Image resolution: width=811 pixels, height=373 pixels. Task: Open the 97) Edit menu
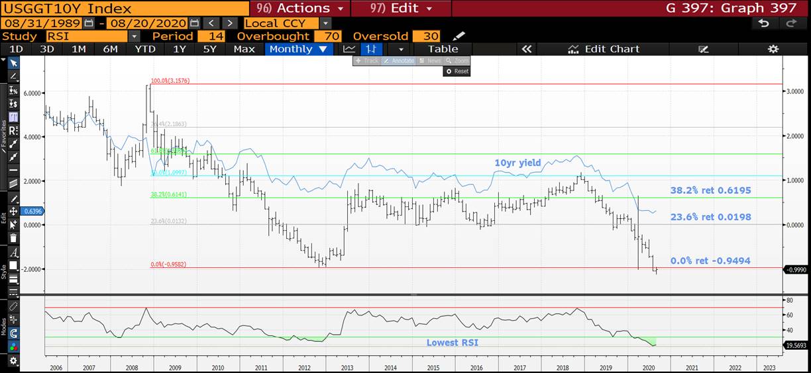[x=401, y=8]
